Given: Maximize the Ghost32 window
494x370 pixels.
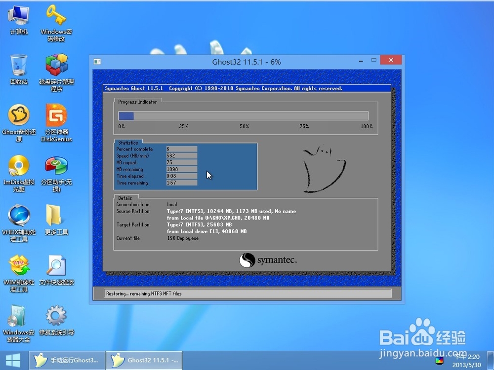Looking at the screenshot, I should 374,60.
